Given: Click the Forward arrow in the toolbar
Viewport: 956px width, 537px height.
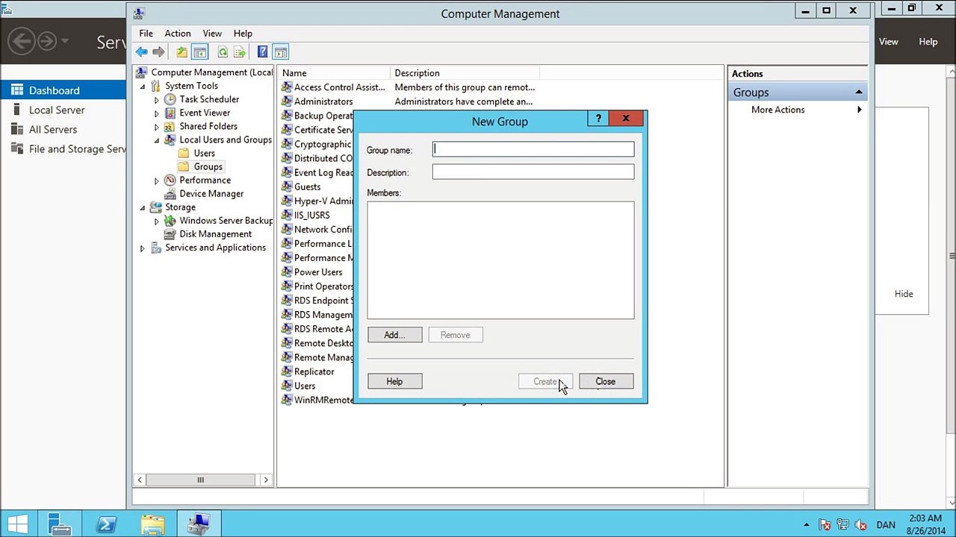Looking at the screenshot, I should [158, 52].
